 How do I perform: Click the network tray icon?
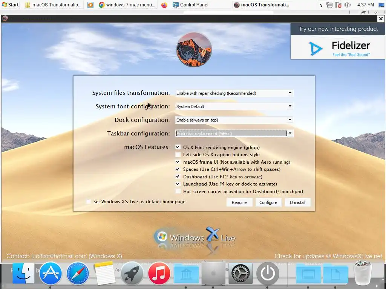329,5
